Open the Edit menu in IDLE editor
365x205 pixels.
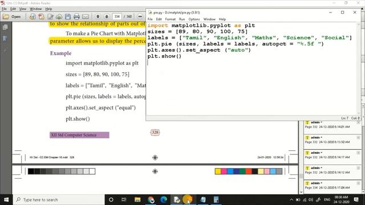(159, 19)
